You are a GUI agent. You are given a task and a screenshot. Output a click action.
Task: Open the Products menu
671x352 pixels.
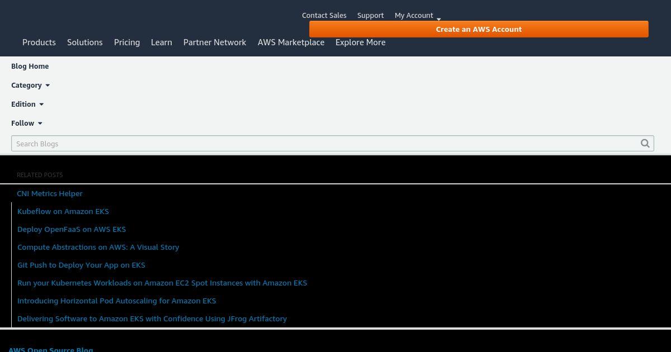[39, 42]
